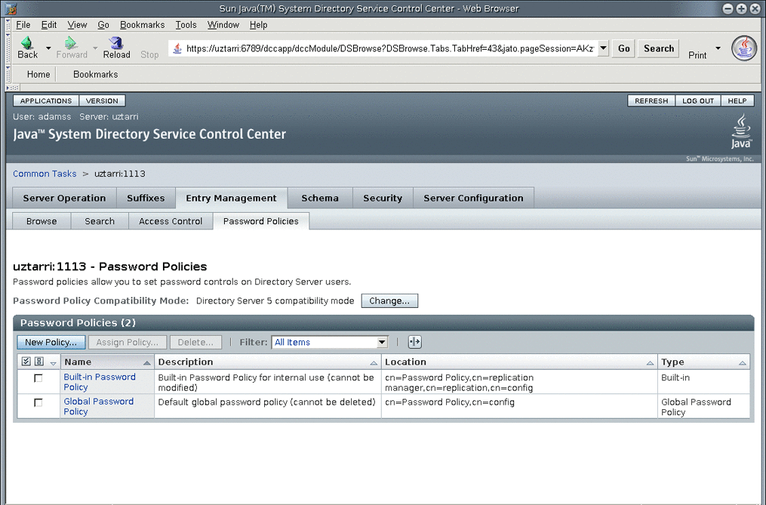The image size is (766, 505).
Task: Open the Browse sub-tab
Action: coord(42,221)
